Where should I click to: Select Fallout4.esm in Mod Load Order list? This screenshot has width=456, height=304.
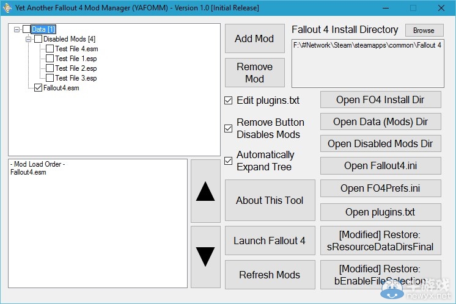[x=28, y=172]
